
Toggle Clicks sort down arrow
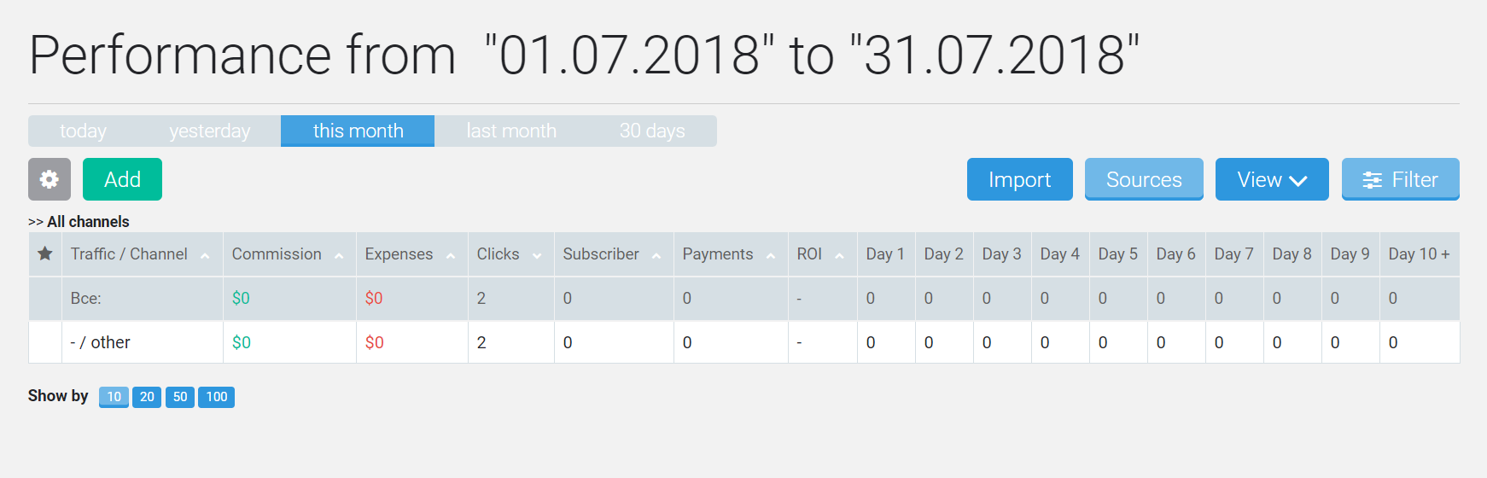pyautogui.click(x=537, y=255)
